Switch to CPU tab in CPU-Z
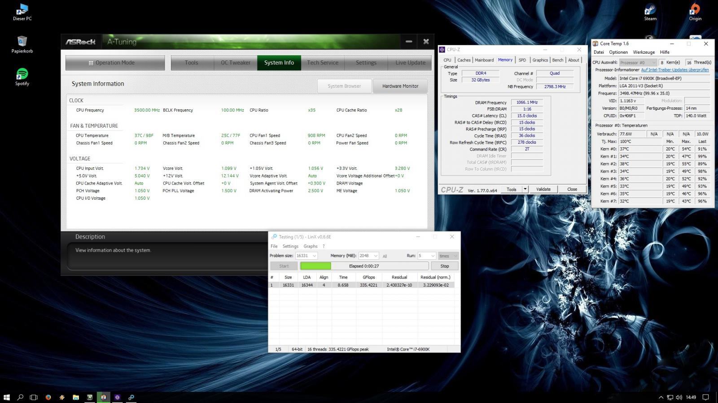Viewport: 718px width, 403px height. [x=447, y=60]
